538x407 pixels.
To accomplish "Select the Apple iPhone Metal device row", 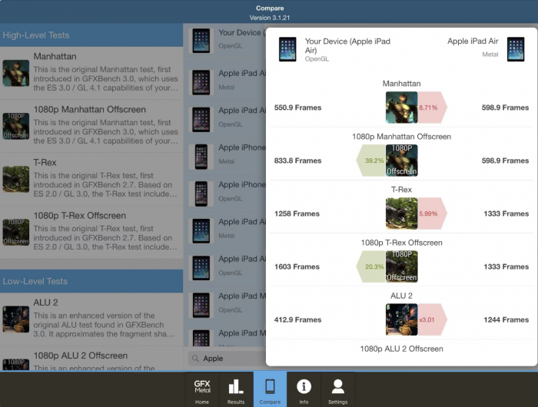I will [226, 154].
